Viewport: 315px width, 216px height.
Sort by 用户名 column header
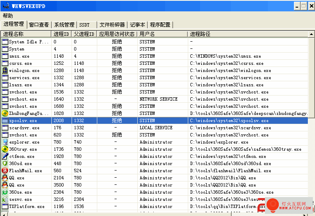click(x=163, y=34)
